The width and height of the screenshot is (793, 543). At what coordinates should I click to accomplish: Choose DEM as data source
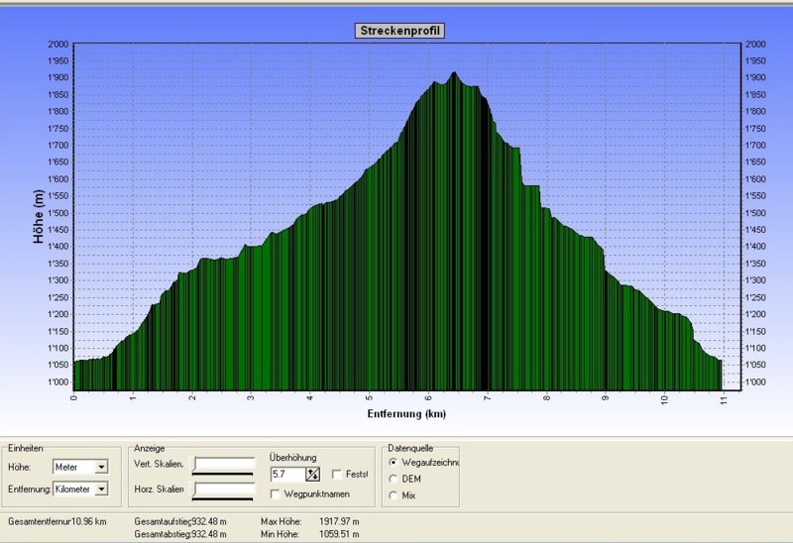pyautogui.click(x=396, y=479)
